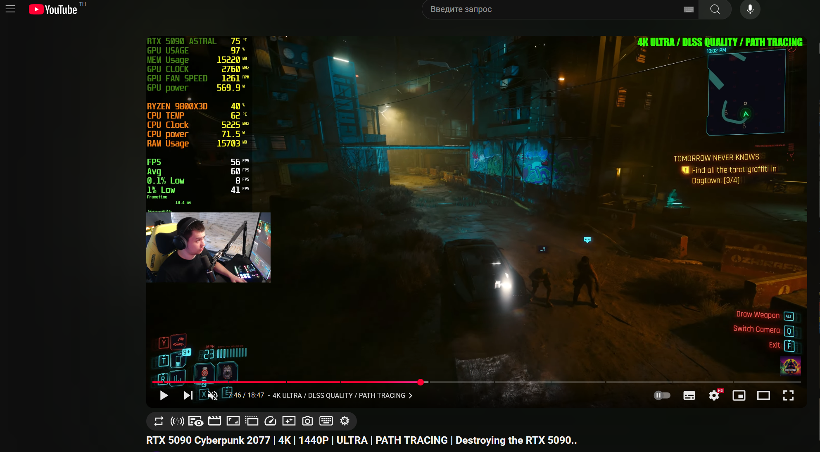Toggle loop/repeat in extension toolbar

159,421
